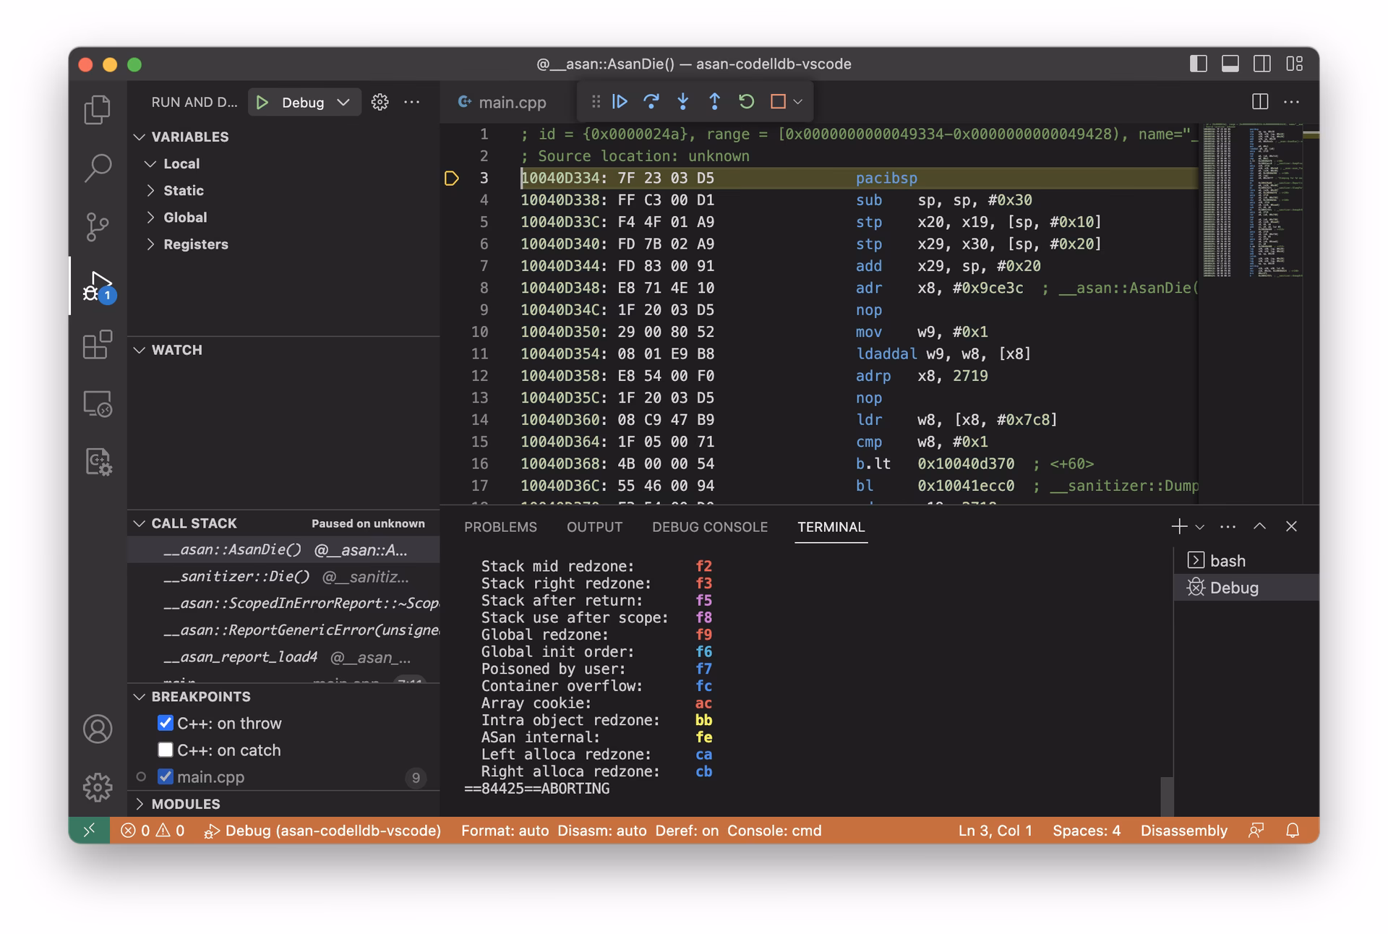Open the Remote Explorer view
This screenshot has height=934, width=1388.
(98, 403)
